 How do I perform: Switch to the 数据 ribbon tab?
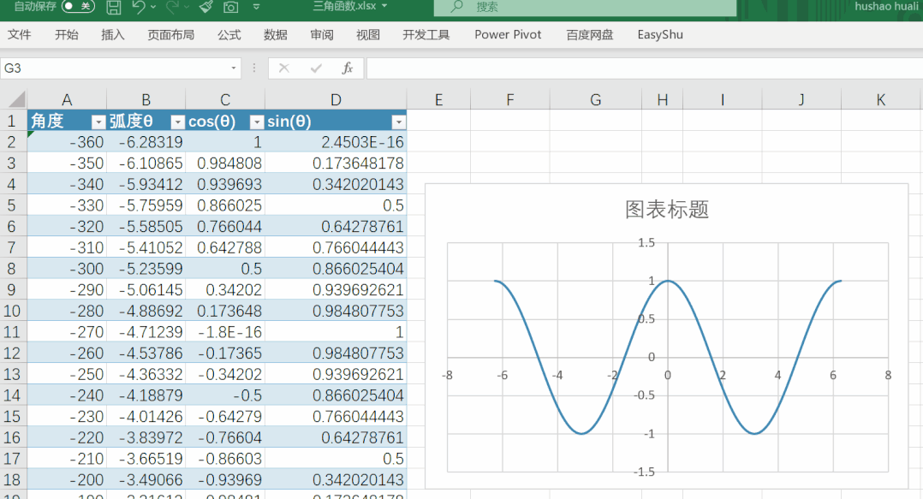[275, 35]
